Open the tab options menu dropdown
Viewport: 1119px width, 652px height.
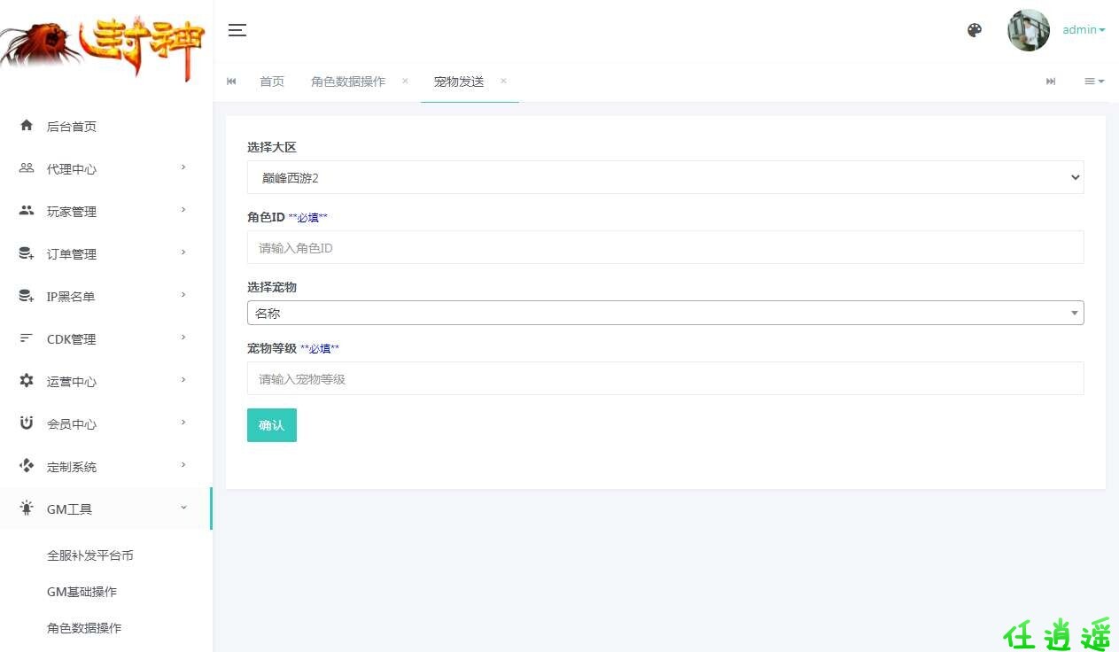(x=1094, y=81)
